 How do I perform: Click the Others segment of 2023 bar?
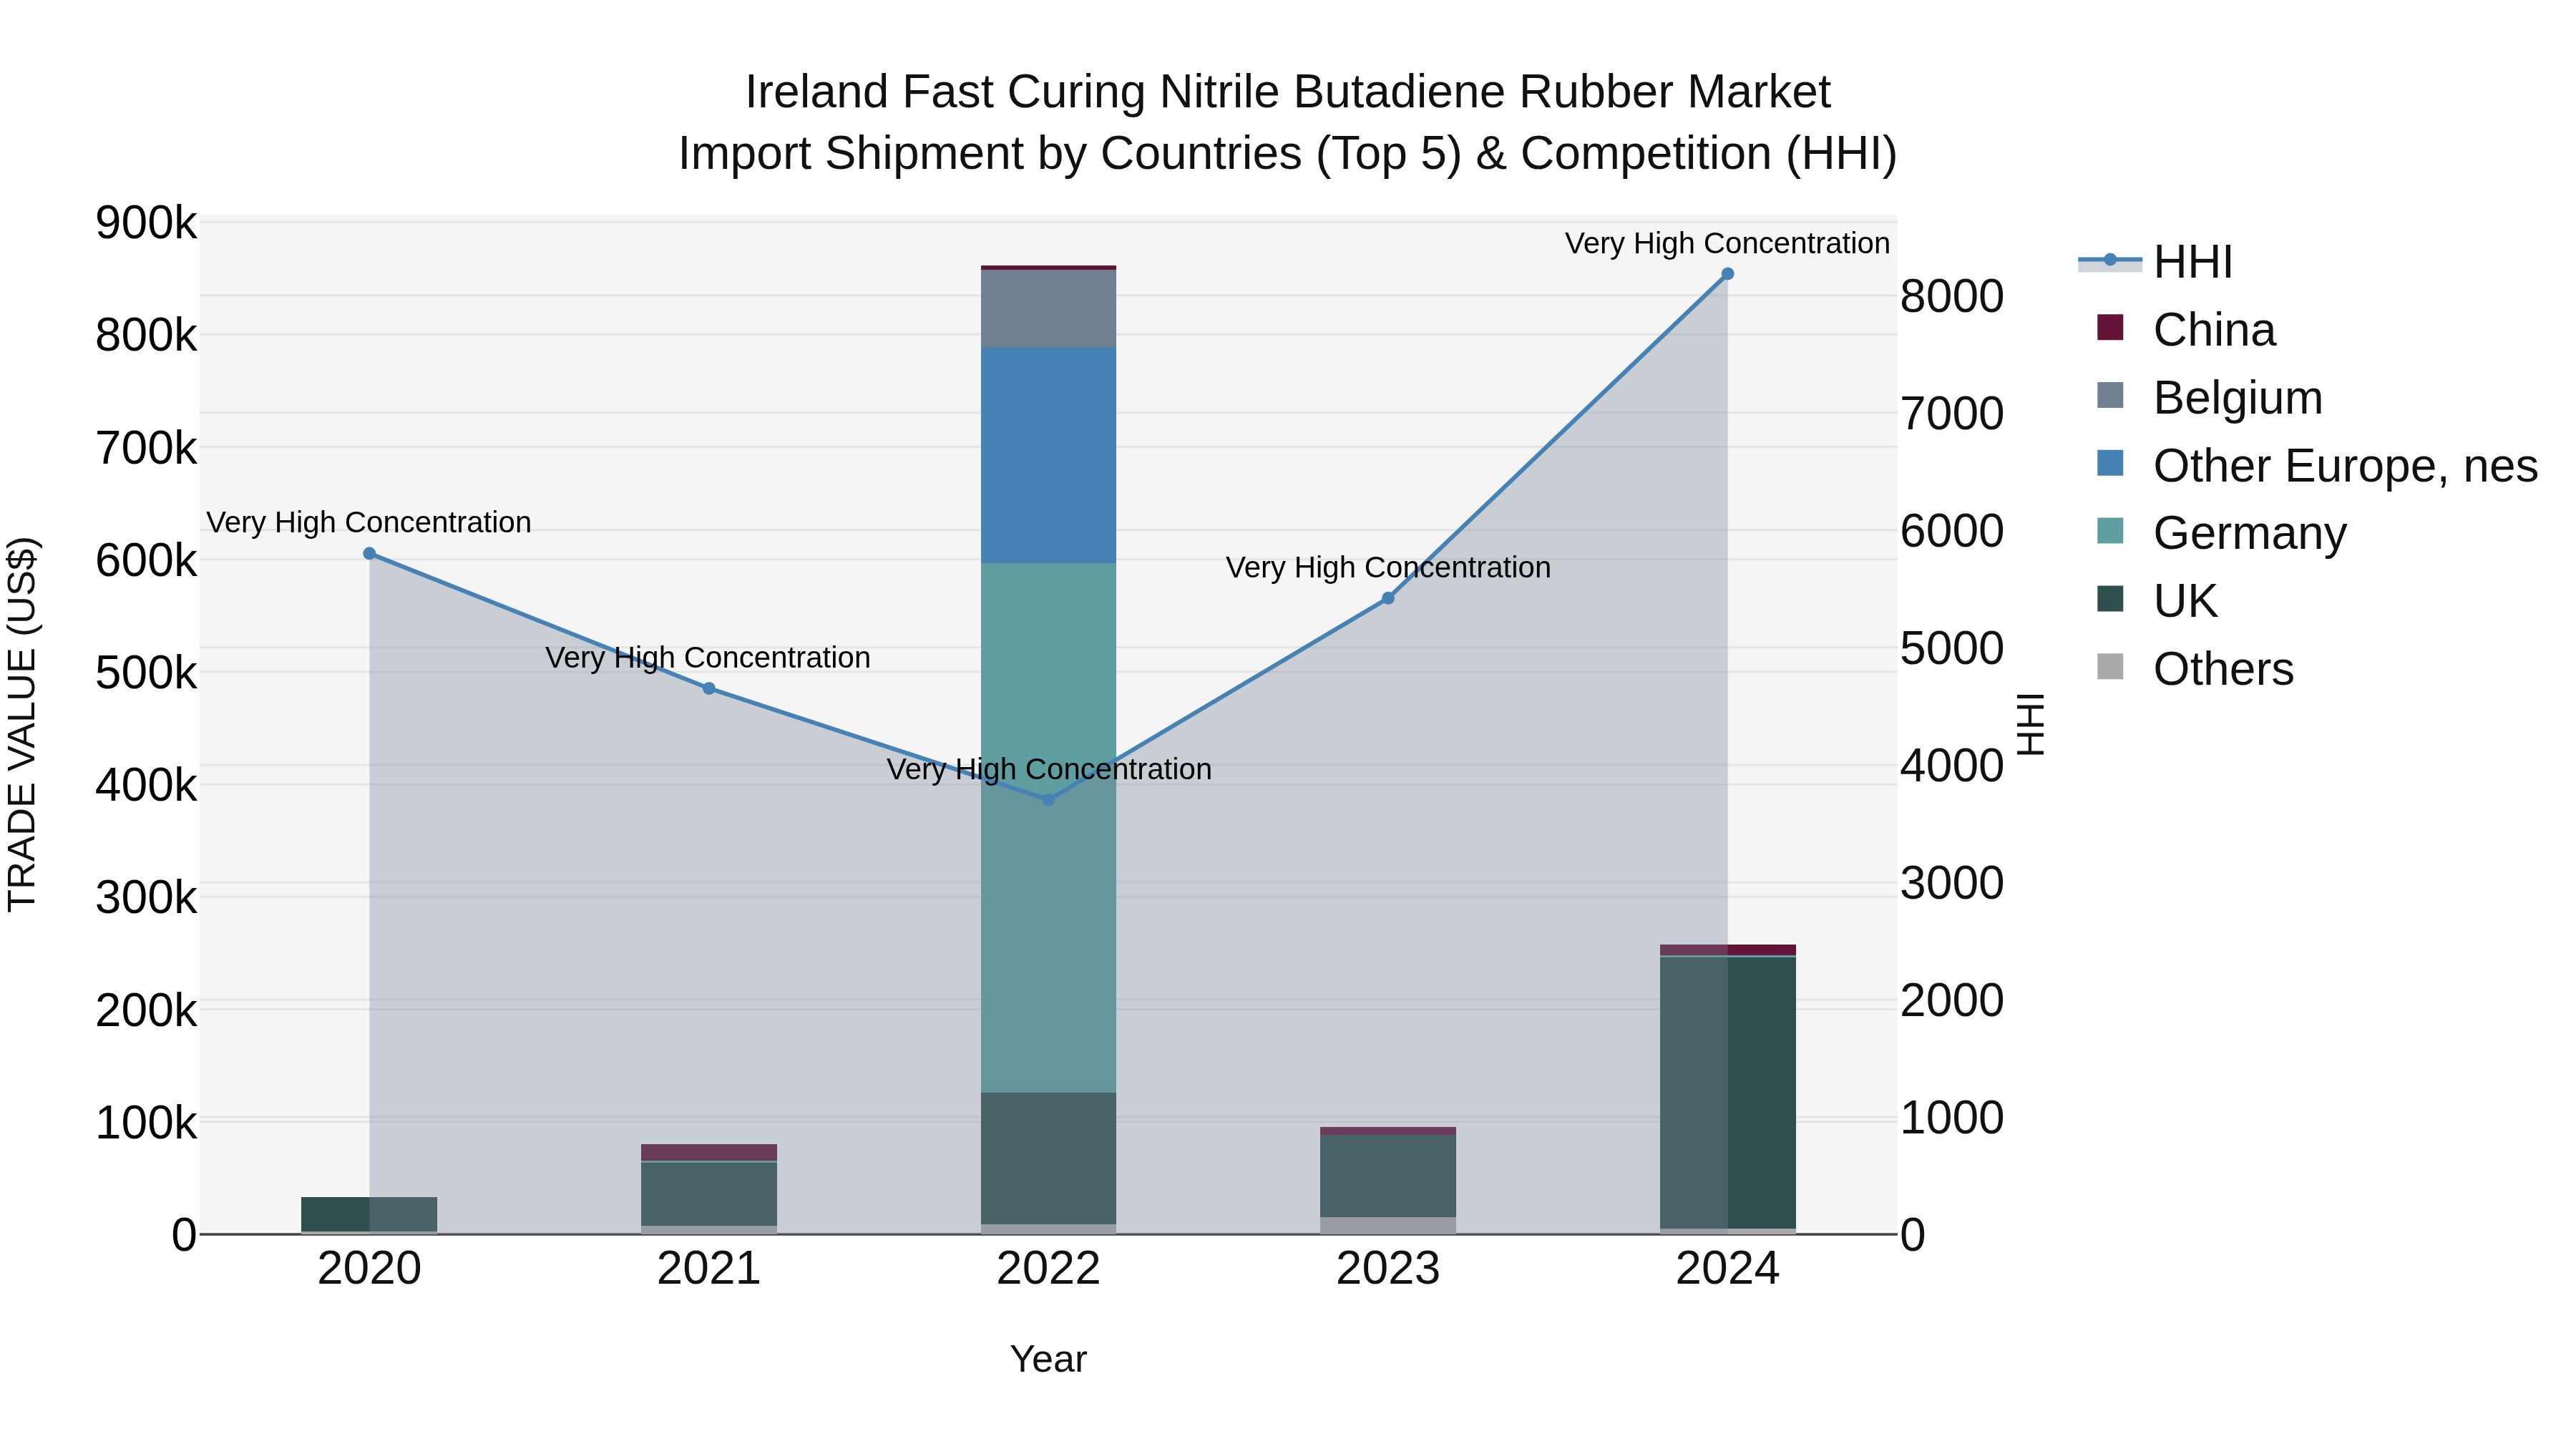tap(1388, 1225)
